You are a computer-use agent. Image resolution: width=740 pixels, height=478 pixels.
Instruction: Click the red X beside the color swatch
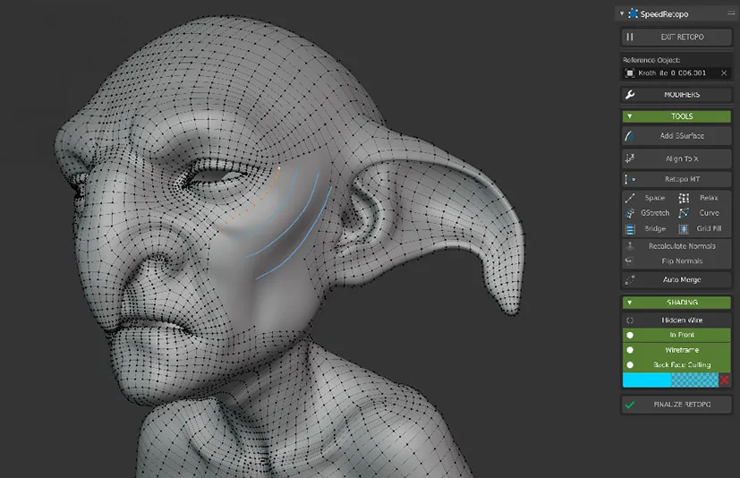pyautogui.click(x=725, y=380)
